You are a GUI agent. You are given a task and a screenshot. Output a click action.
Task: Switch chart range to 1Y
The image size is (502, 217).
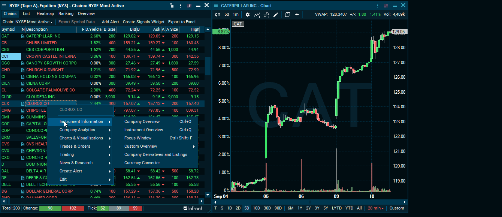click(x=300, y=208)
